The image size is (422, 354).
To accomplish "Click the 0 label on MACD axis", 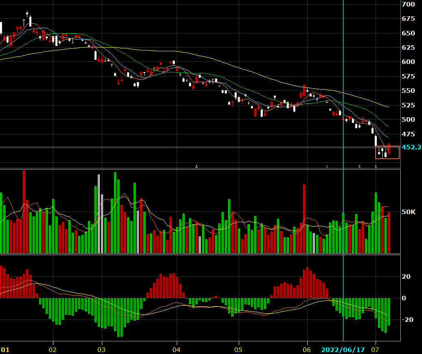I will click(x=404, y=298).
